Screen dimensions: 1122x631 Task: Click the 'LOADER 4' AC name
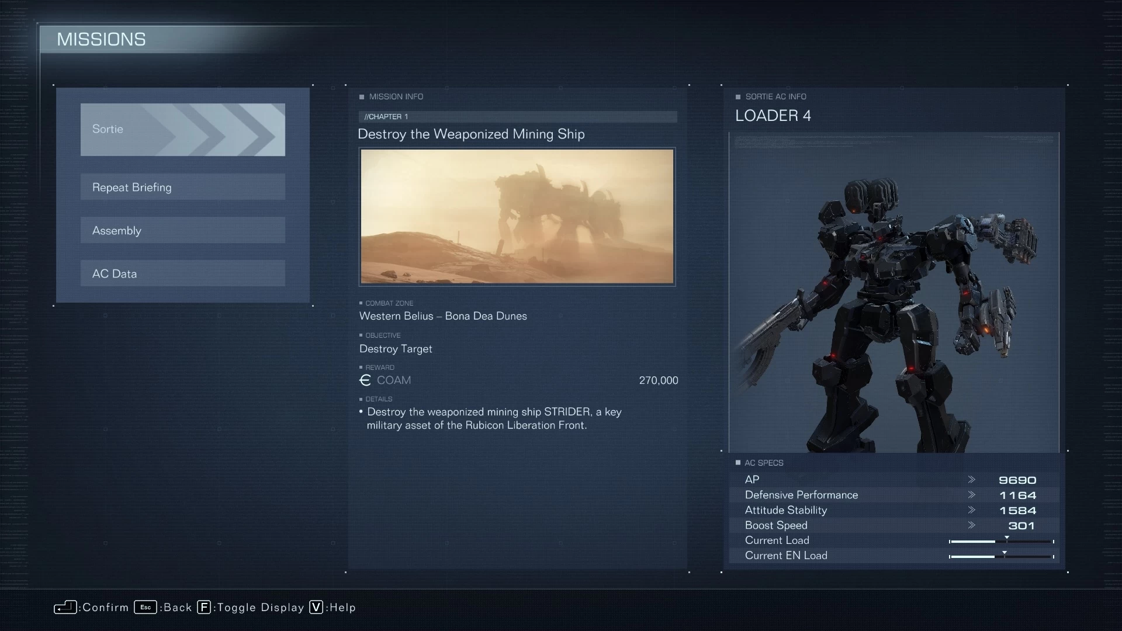[773, 116]
